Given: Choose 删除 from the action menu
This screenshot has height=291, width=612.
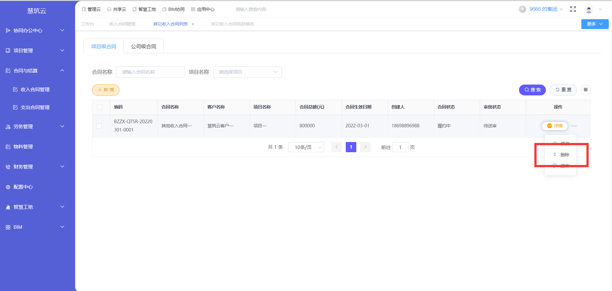Looking at the screenshot, I should (561, 155).
